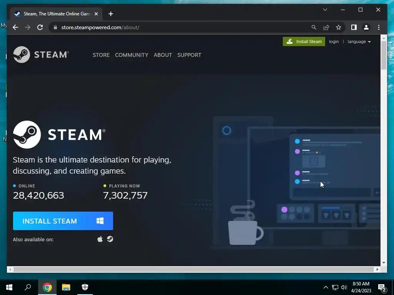Viewport: 394px width, 295px height.
Task: Open the Chrome profile icon
Action: pyautogui.click(x=366, y=27)
